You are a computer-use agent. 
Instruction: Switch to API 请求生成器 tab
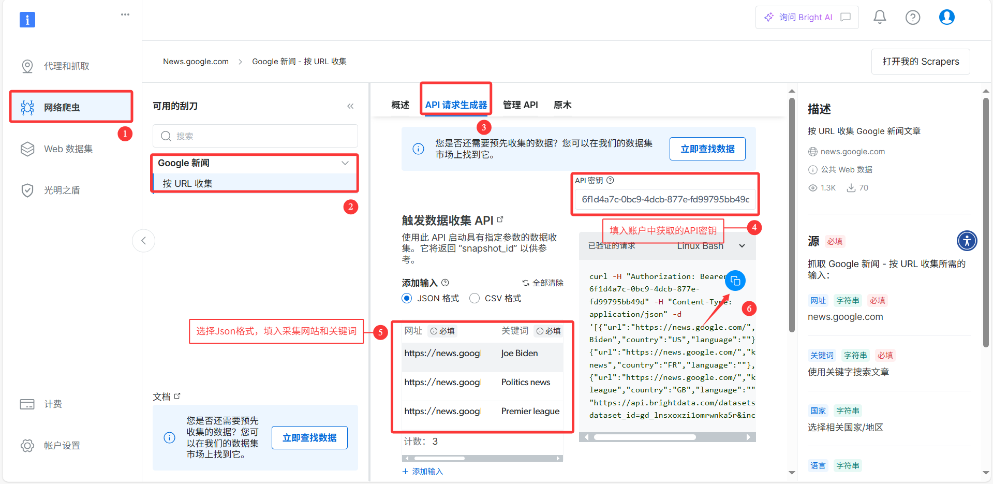pyautogui.click(x=456, y=105)
